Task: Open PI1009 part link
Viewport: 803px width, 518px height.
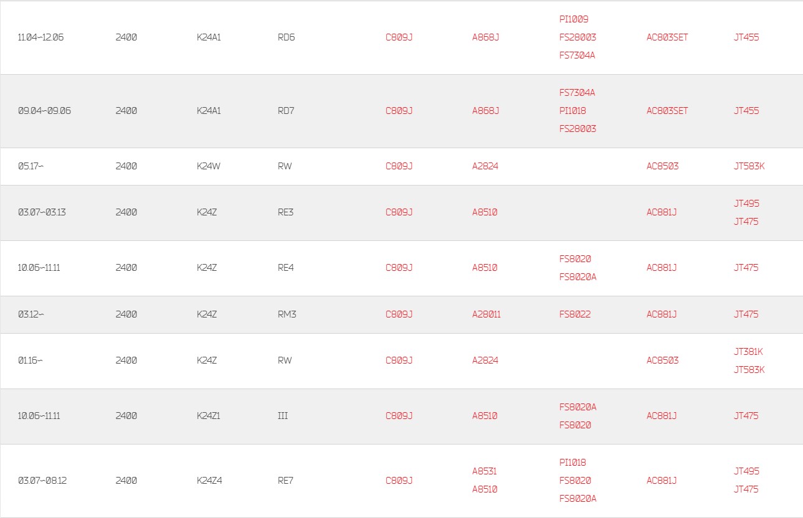Action: (x=574, y=19)
